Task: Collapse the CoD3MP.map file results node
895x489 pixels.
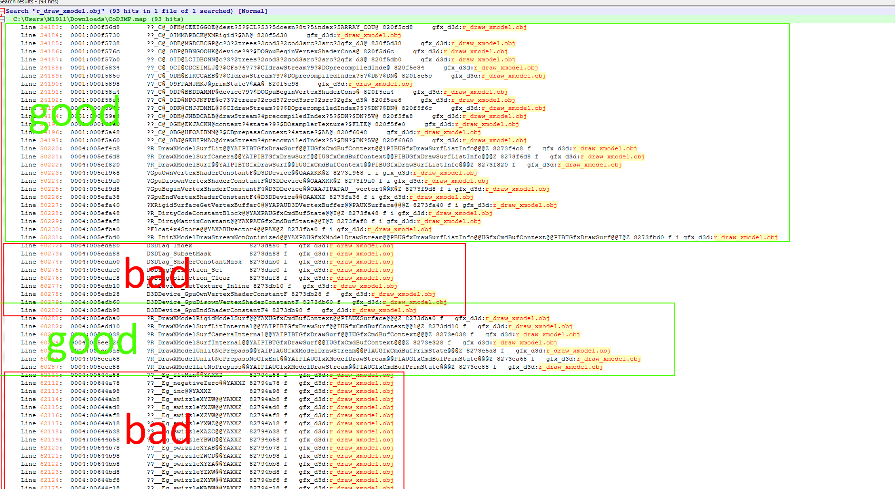Action: (x=2, y=19)
